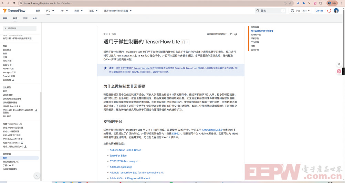Image resolution: width=345 pixels, height=183 pixels.
Task: Click the pink floating circle icon on right edge
Action: pos(339,71)
